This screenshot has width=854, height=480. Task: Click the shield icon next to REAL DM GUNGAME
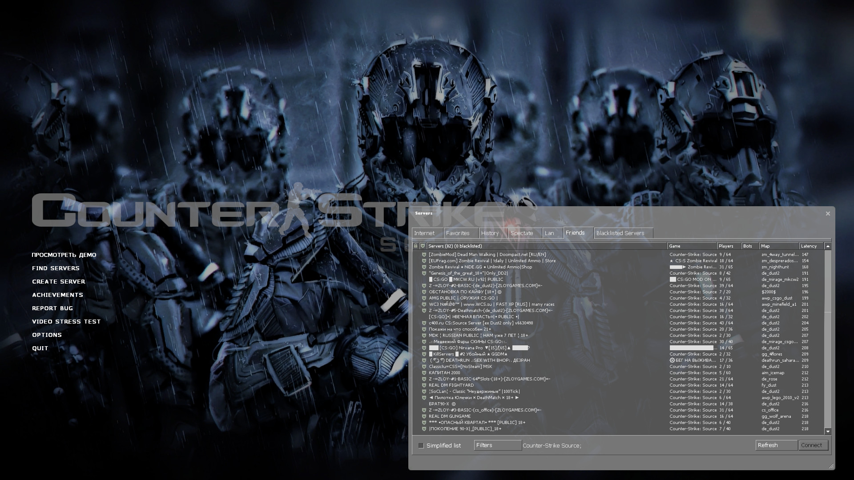(423, 416)
